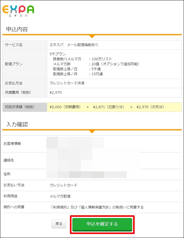
Task: Click the メルマガ数 label
Action: click(62, 64)
